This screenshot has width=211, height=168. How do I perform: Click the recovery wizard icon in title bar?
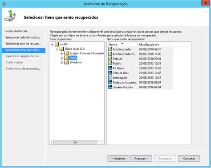point(4,4)
